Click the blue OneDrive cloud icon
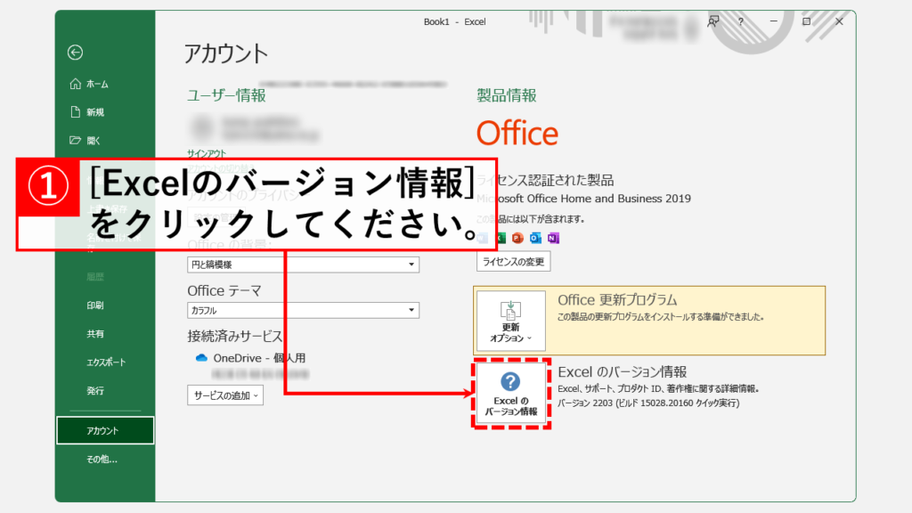 (201, 357)
